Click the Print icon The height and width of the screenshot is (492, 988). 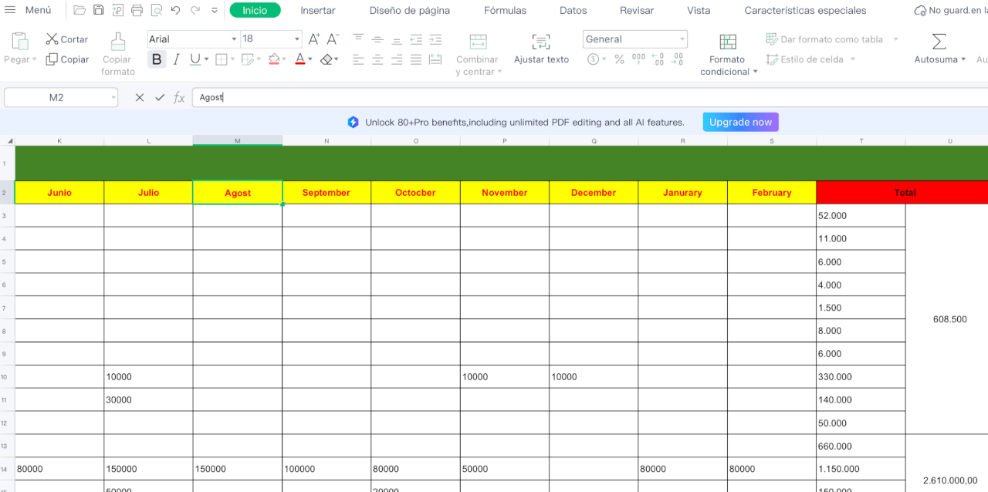point(137,11)
